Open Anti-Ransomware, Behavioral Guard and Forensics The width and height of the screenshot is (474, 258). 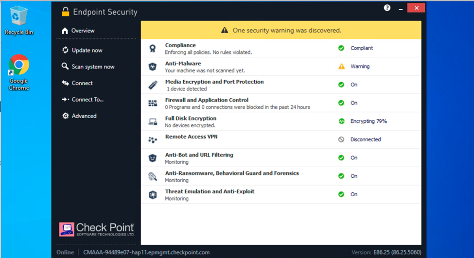click(x=232, y=173)
